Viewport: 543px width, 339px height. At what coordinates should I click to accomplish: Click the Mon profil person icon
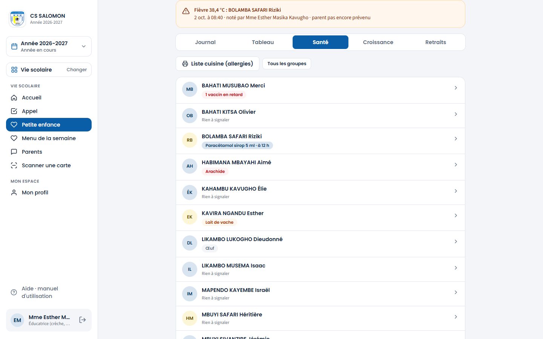(14, 192)
